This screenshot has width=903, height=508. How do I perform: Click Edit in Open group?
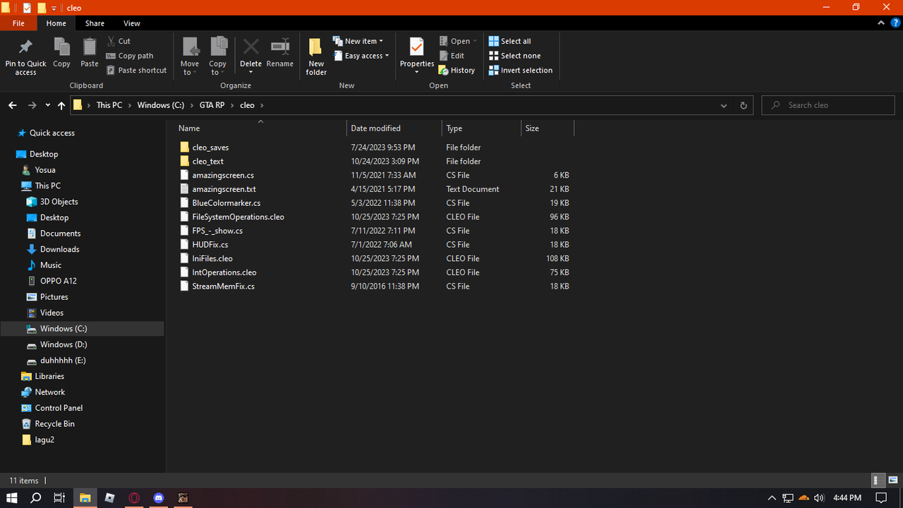tap(451, 56)
